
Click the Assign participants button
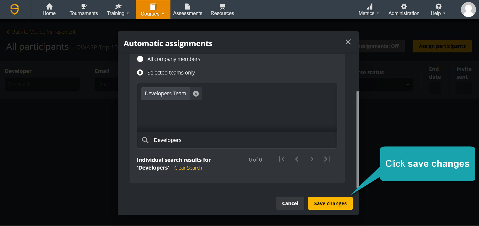tap(442, 46)
